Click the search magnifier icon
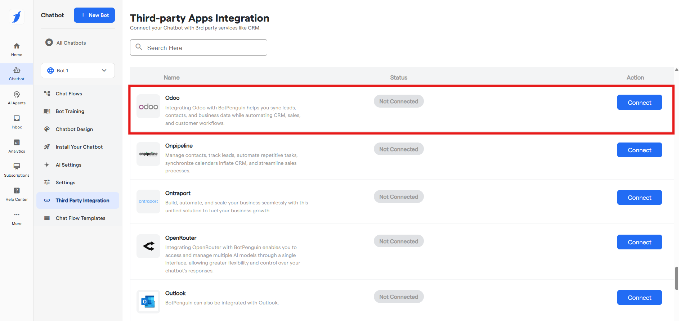685x321 pixels. coord(139,47)
